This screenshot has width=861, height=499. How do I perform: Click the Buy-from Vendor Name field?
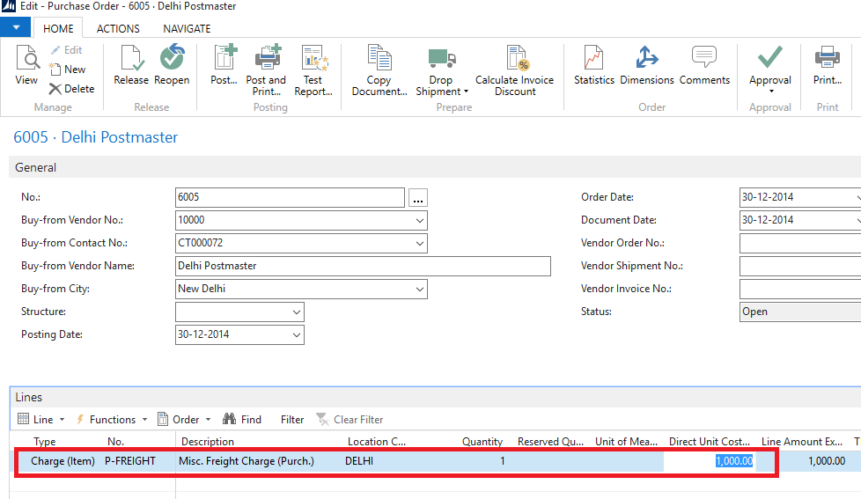363,267
